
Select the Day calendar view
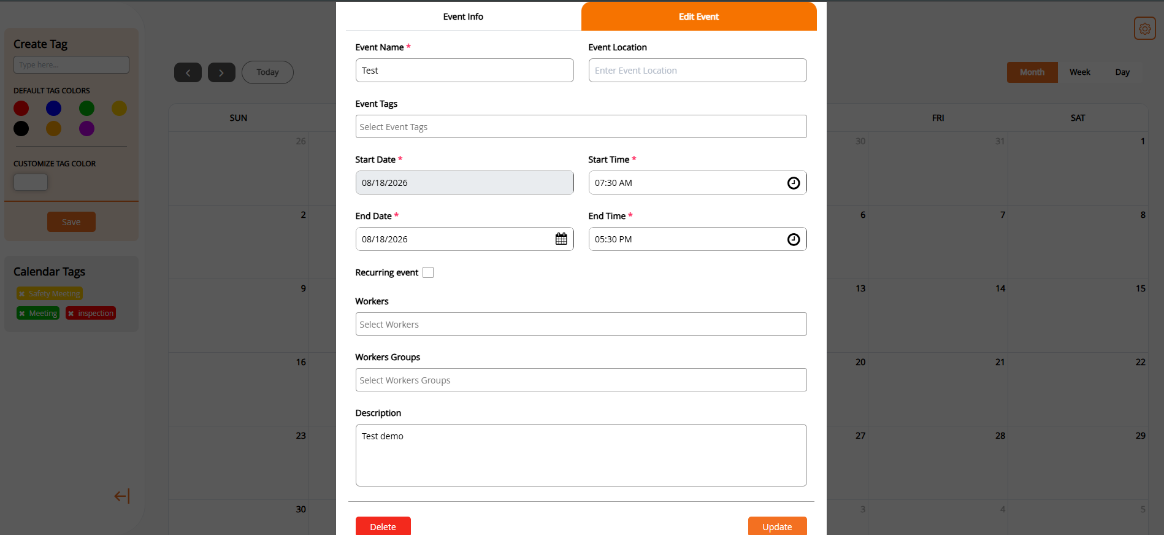1122,72
